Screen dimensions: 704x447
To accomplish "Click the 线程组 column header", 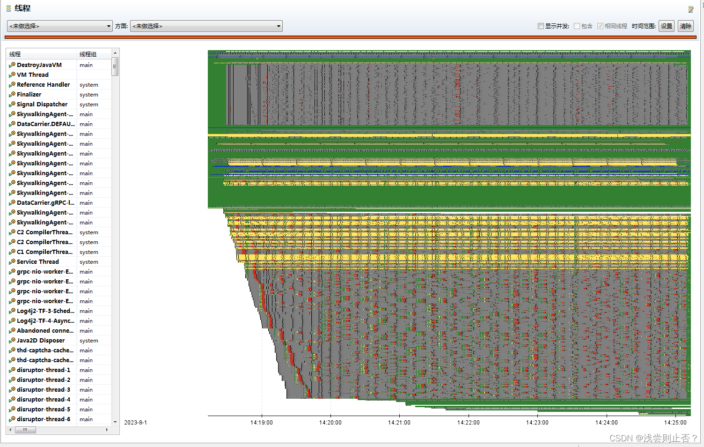I will pyautogui.click(x=87, y=54).
